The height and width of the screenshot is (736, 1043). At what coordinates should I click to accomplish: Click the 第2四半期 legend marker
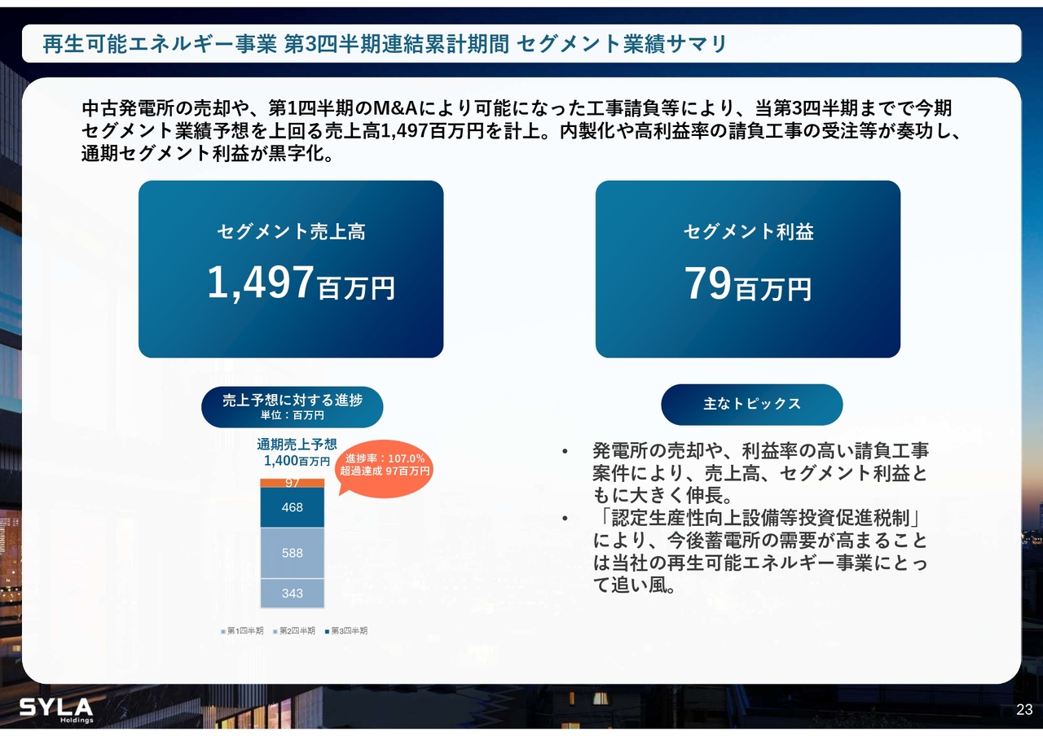(x=275, y=631)
